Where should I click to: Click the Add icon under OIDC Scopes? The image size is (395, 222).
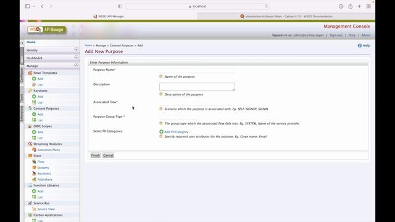(x=34, y=132)
